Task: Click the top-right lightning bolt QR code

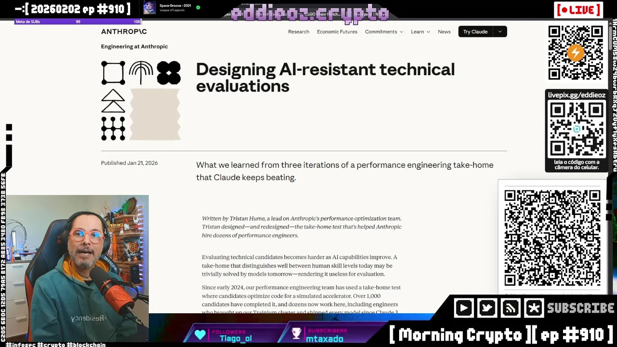Action: [576, 53]
